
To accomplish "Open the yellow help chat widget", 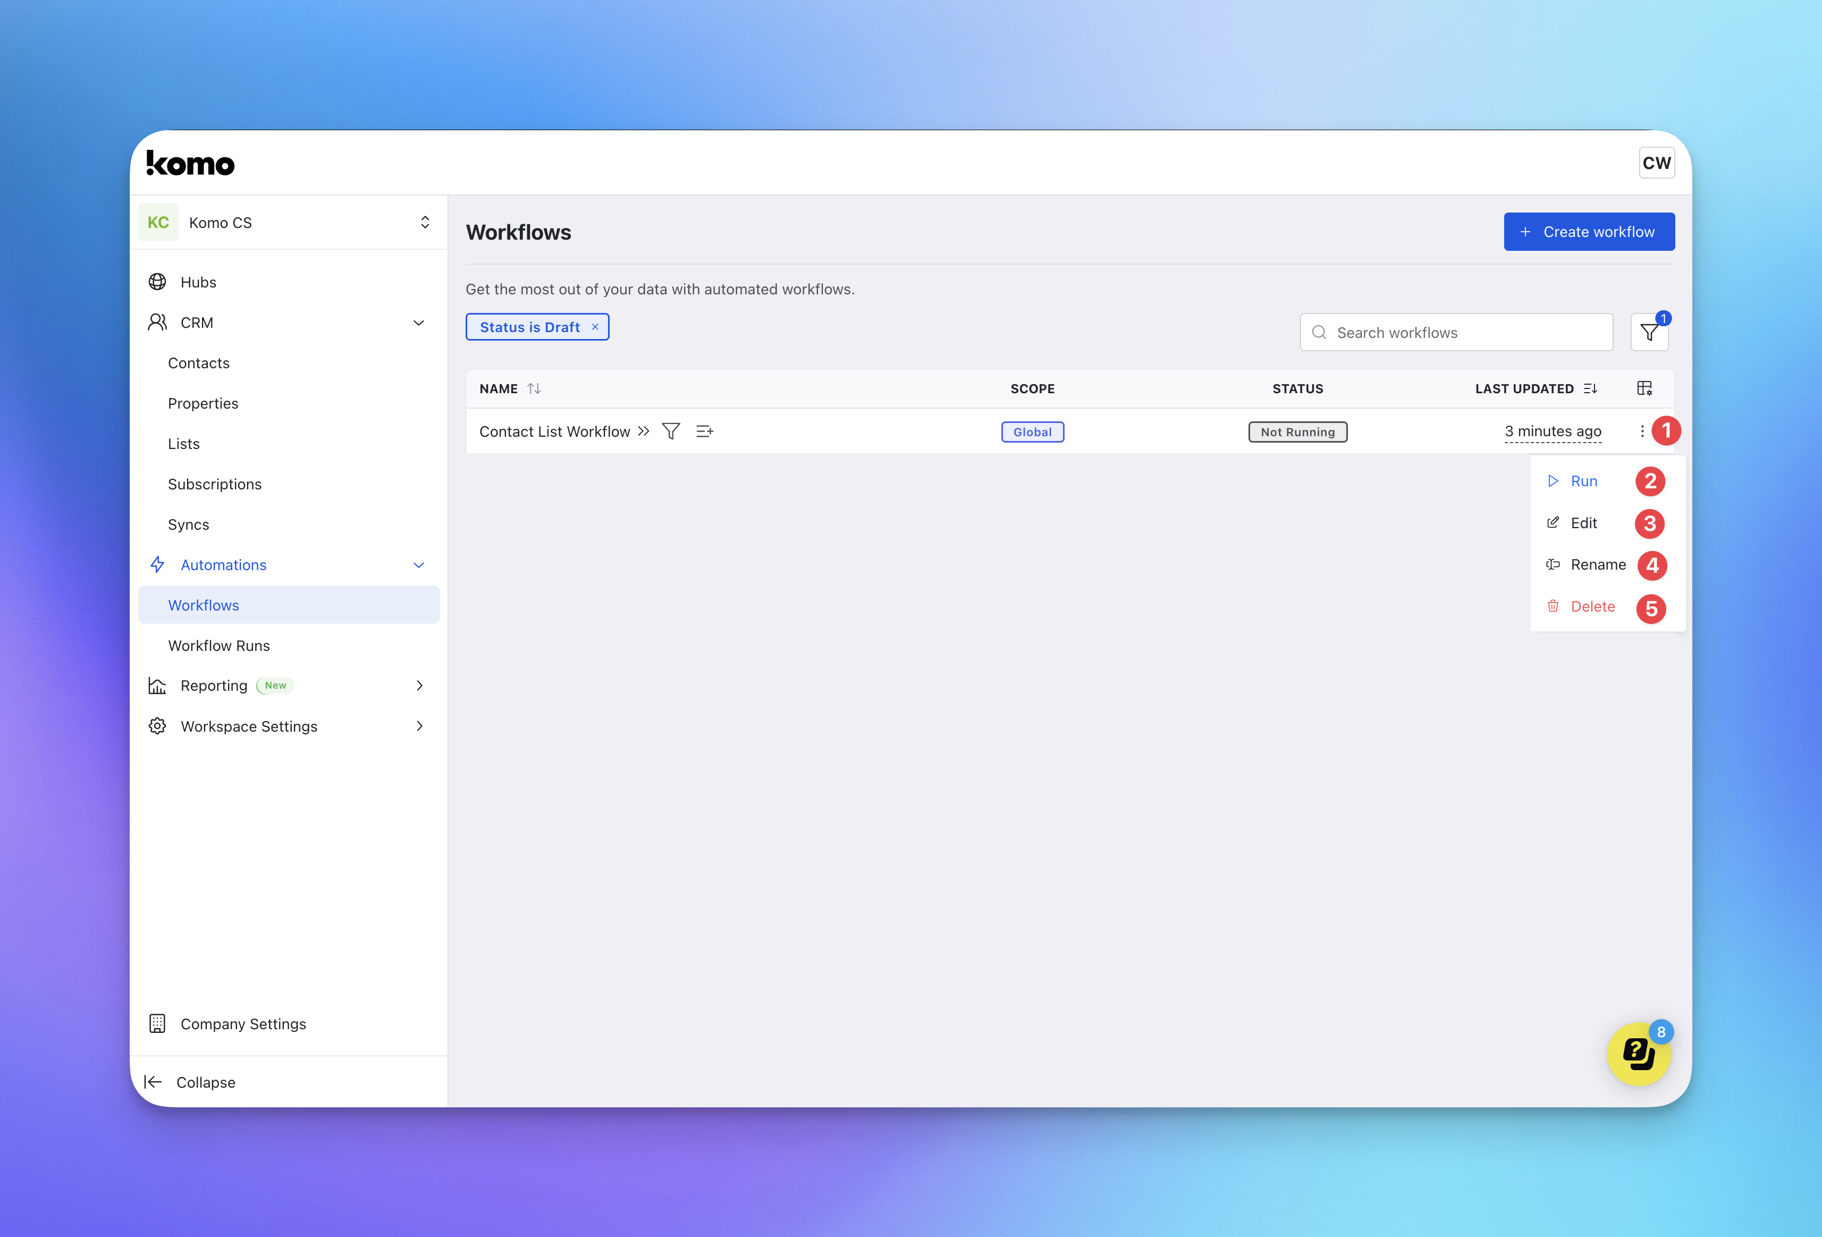I will [1638, 1054].
